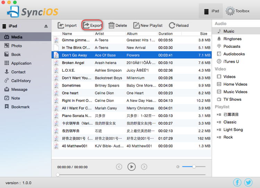Select the song L.O.V.E.
This screenshot has width=260, height=188.
(131, 70)
